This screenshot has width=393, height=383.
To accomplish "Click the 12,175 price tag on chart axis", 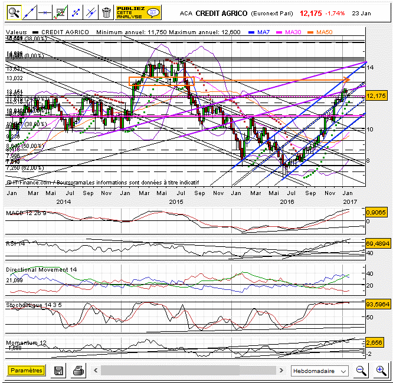I will (x=376, y=95).
